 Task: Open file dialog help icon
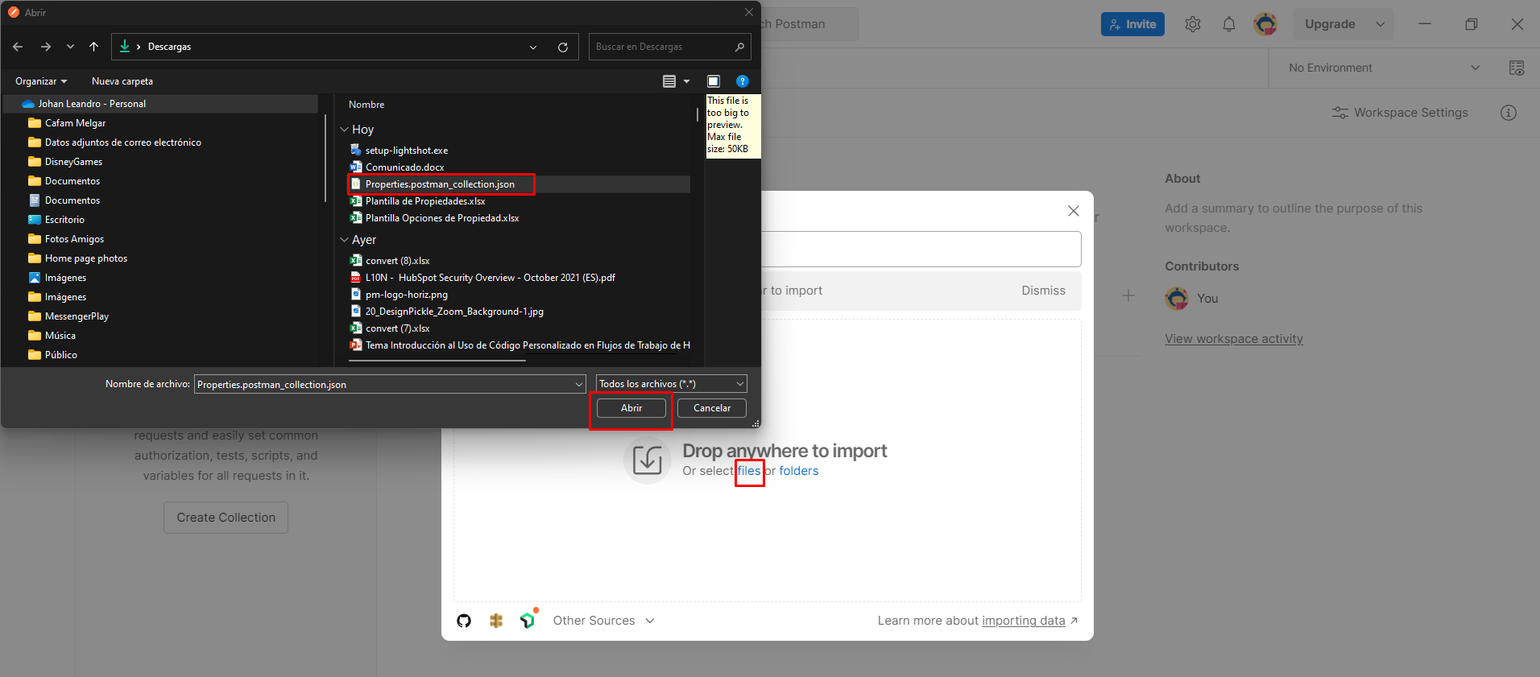743,81
